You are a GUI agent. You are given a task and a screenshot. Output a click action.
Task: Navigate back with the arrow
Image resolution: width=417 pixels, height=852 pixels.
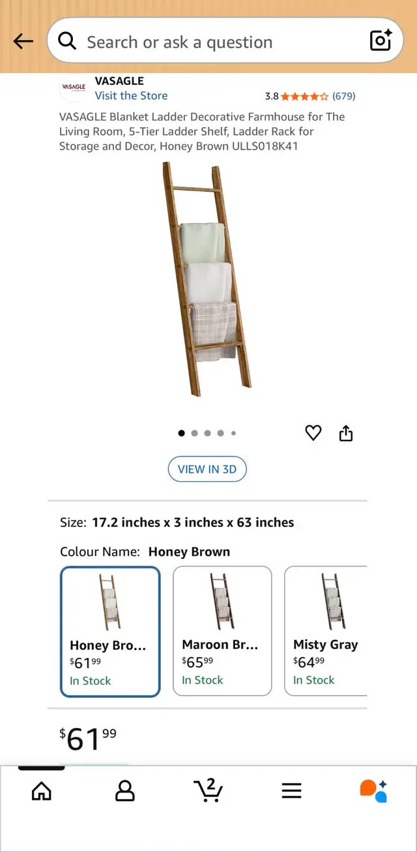tap(23, 40)
